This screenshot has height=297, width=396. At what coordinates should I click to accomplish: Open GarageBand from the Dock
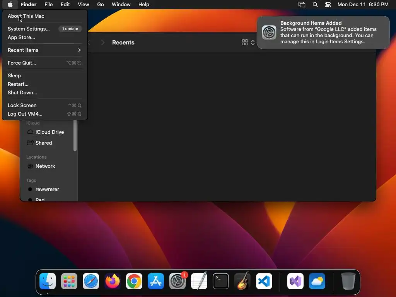(242, 281)
